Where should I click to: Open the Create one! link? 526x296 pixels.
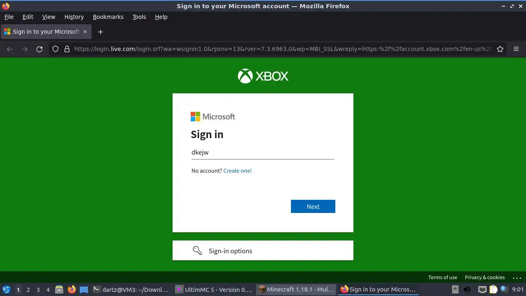(x=237, y=171)
